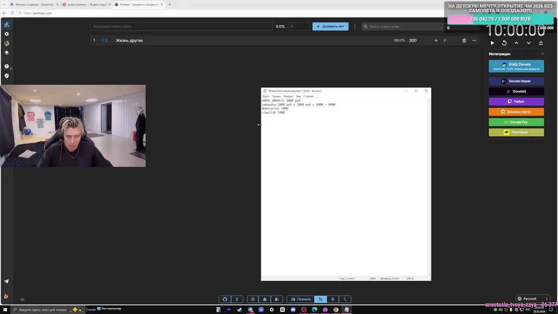Select the lot name Жизнь других
The image size is (558, 314).
[x=129, y=41]
